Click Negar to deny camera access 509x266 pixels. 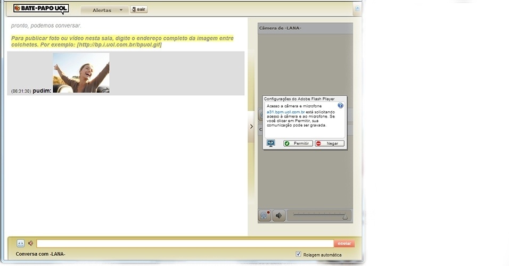coord(329,144)
